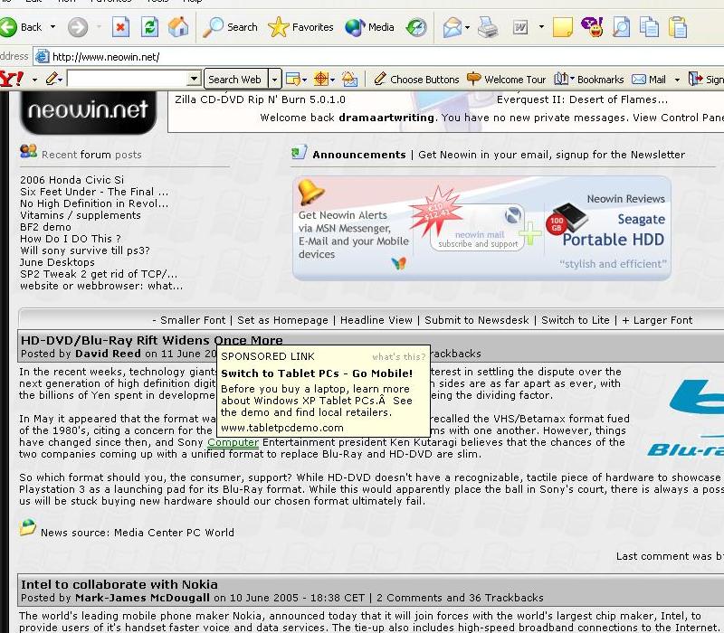
Task: Open the Yahoo Bookmarks menu
Action: (589, 80)
